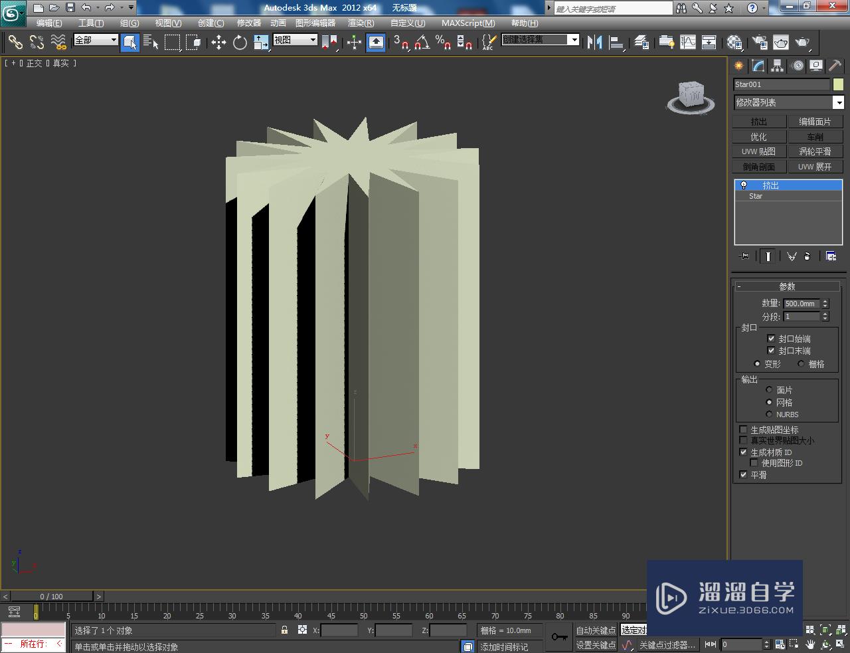Click the 车削 modifier button

pos(815,137)
